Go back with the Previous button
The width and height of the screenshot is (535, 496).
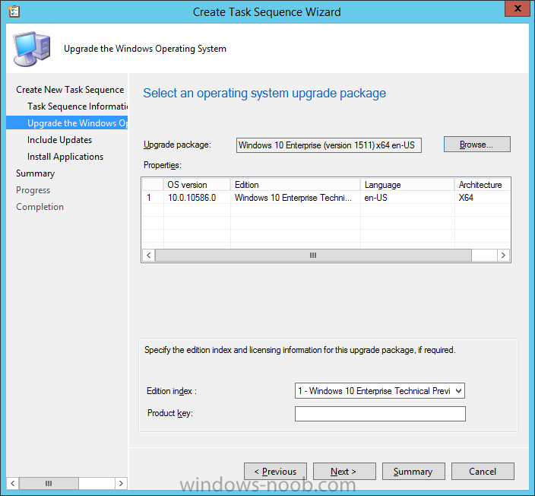pyautogui.click(x=275, y=472)
